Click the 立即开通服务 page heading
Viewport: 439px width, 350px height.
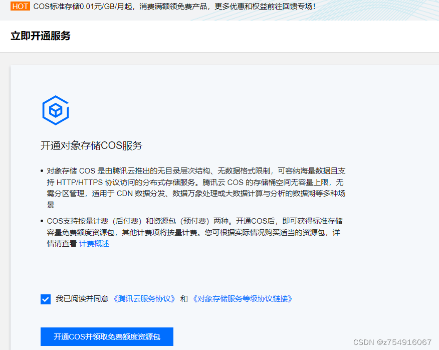[41, 36]
